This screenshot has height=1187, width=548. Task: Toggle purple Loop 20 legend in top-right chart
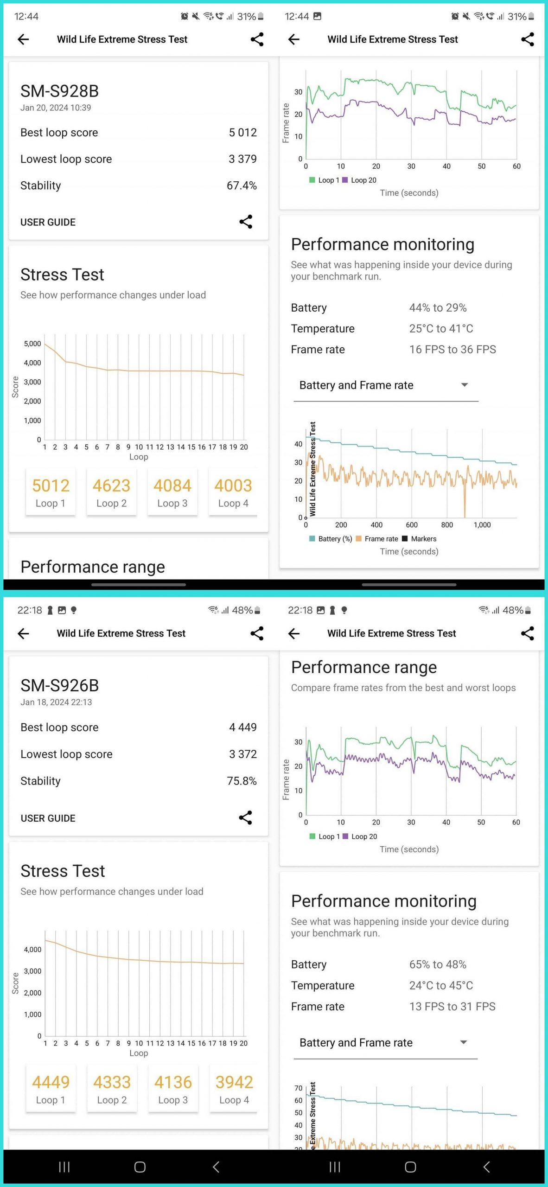click(359, 180)
